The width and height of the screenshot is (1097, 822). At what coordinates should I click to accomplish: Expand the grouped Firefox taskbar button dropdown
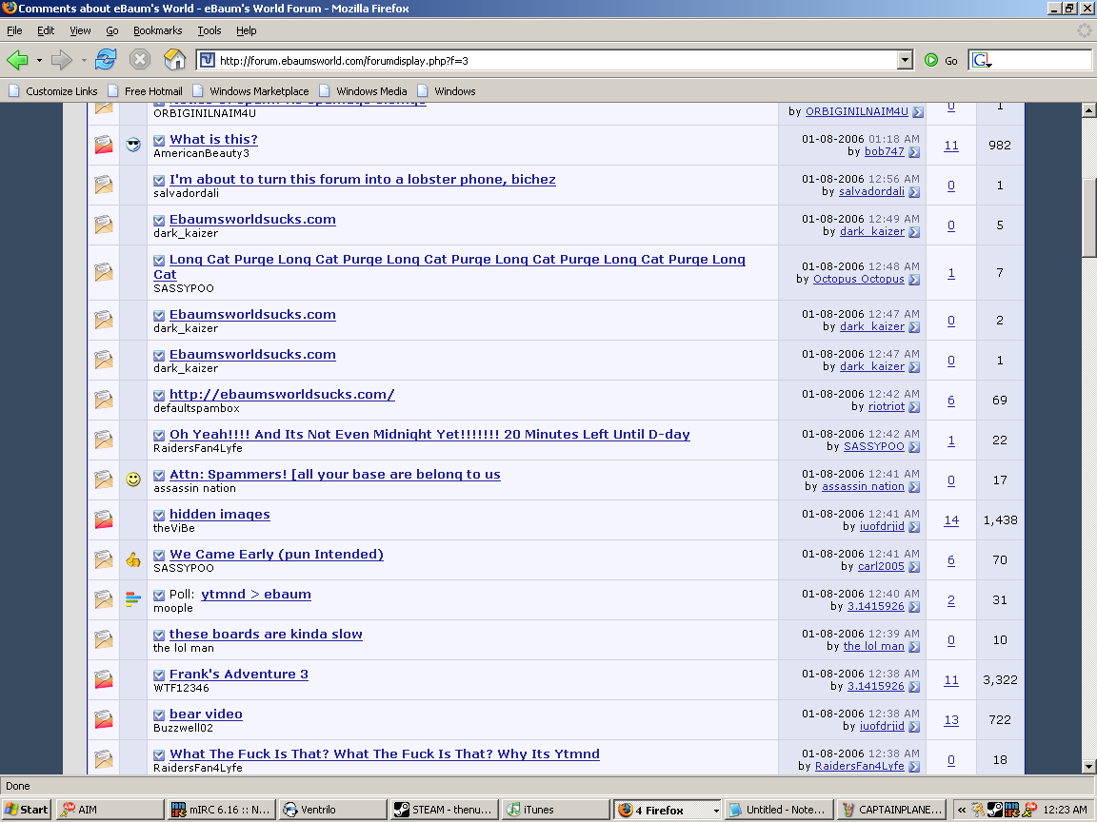coord(715,811)
